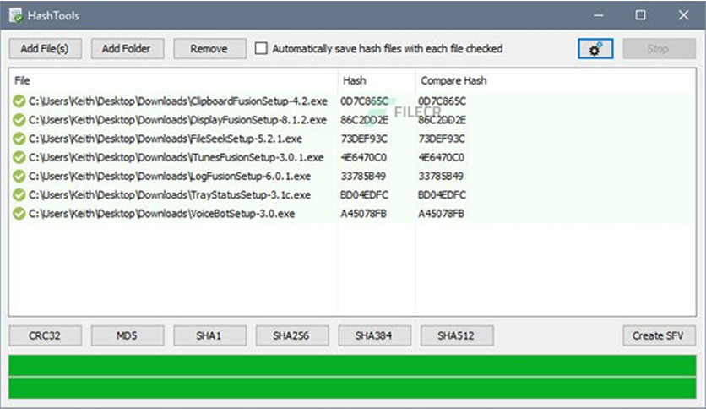Calculate SHA512 hashes
This screenshot has height=409, width=706.
pyautogui.click(x=457, y=335)
